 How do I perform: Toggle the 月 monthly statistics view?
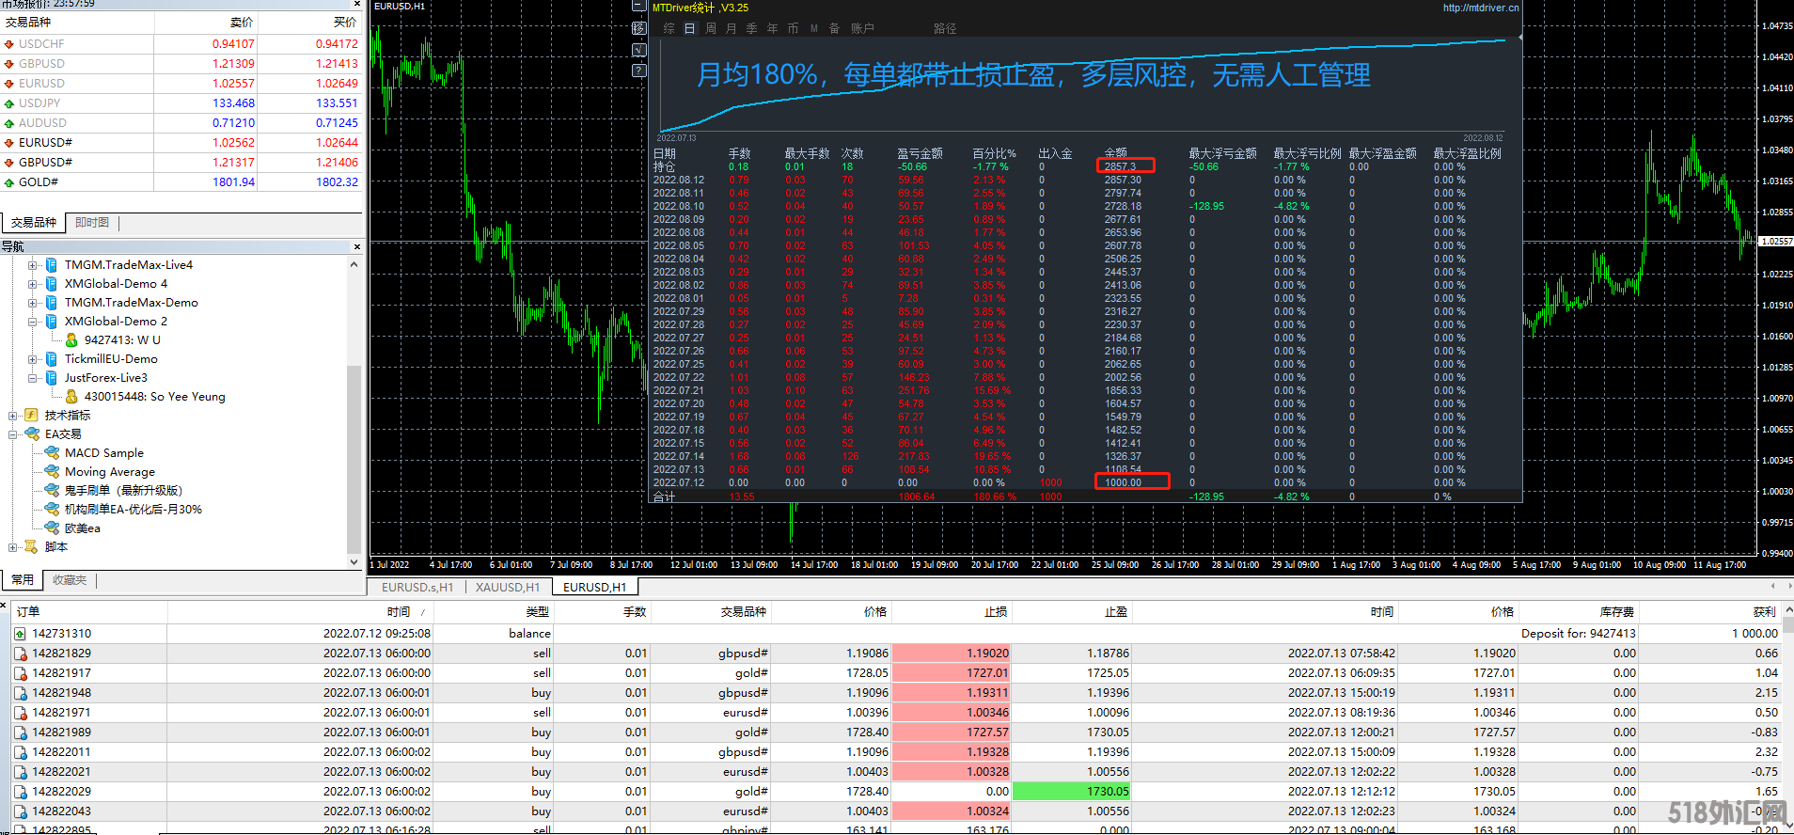click(x=731, y=28)
